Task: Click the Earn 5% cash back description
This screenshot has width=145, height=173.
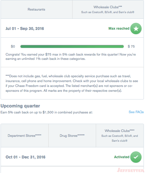Action: click(x=47, y=112)
